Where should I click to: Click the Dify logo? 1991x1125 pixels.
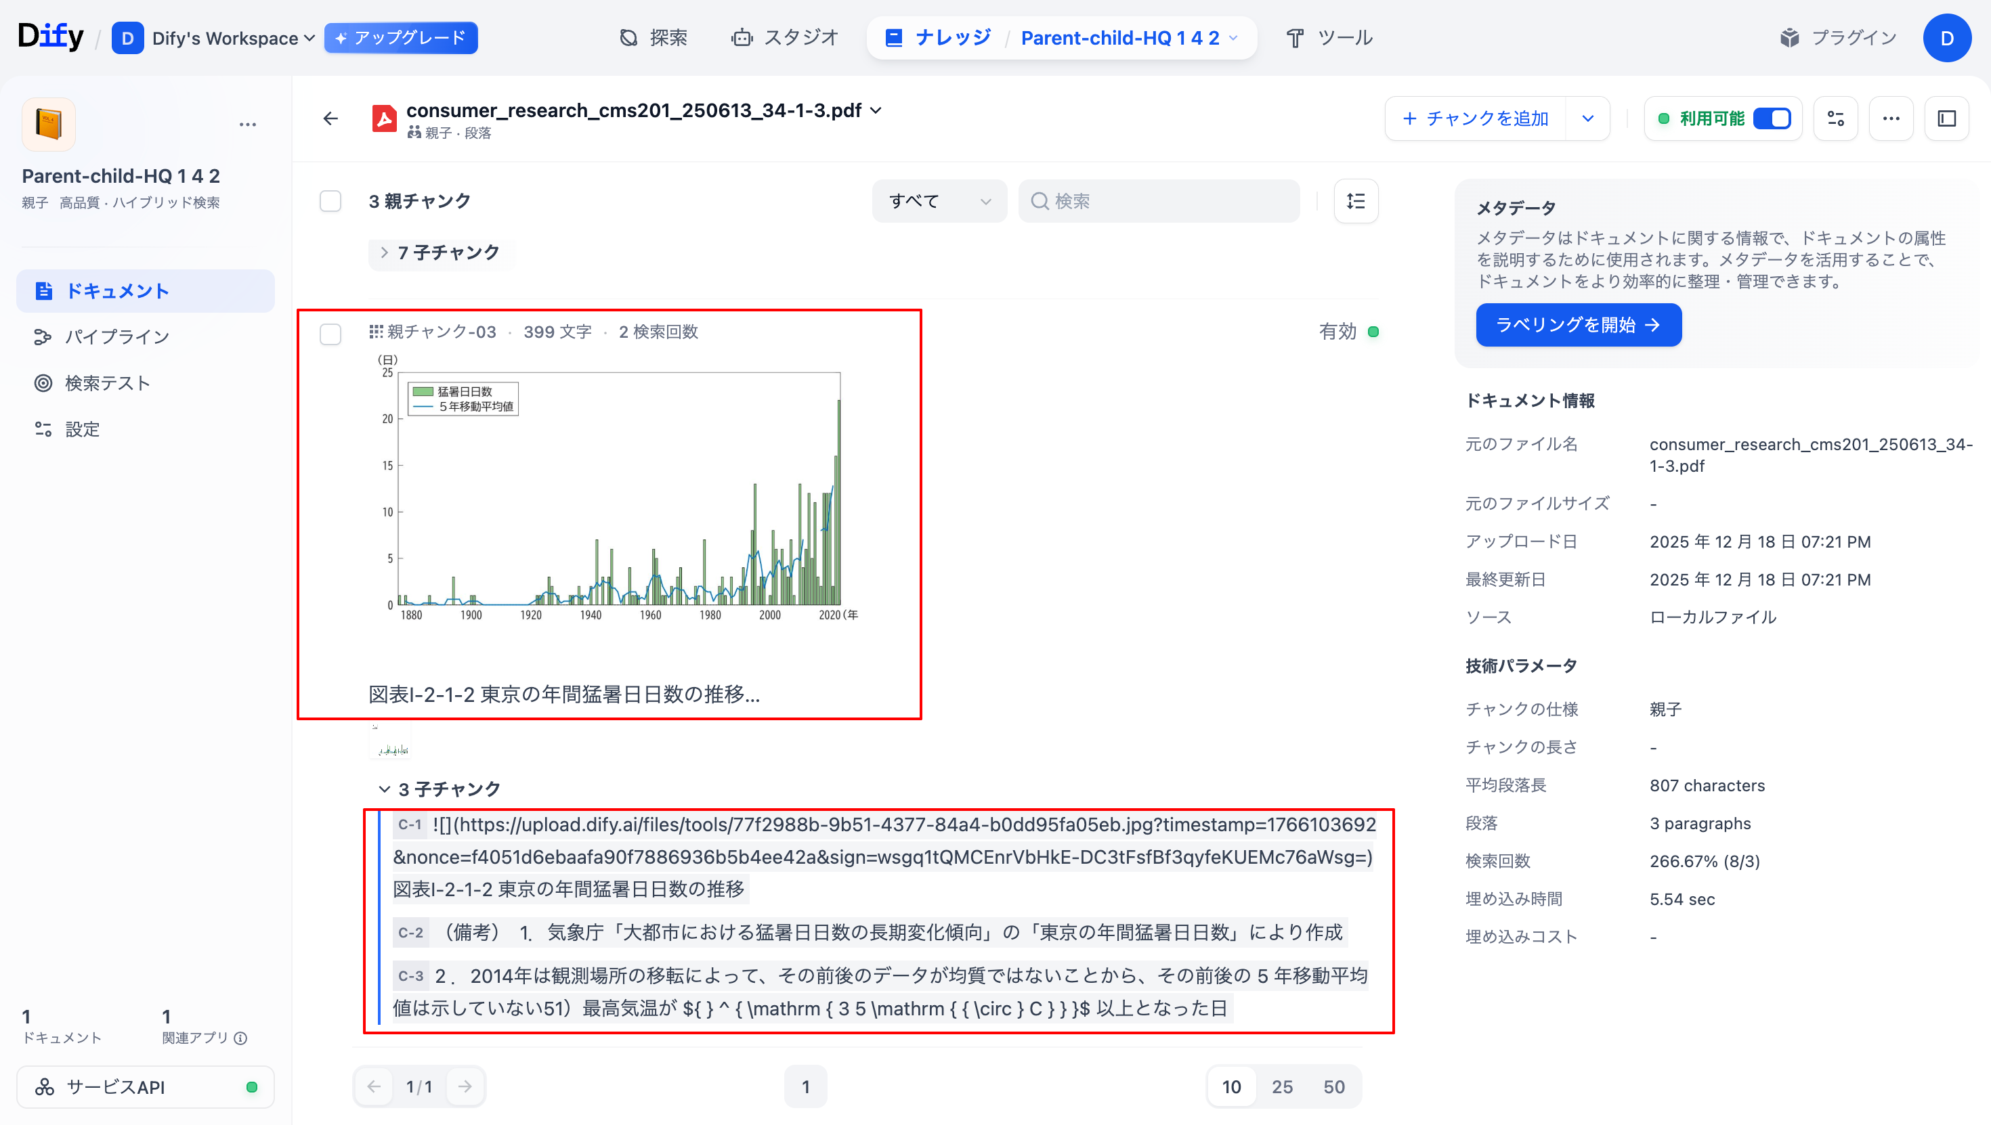coord(50,37)
